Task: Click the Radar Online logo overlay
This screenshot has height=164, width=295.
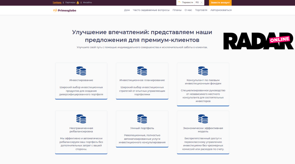Action: coord(258,42)
